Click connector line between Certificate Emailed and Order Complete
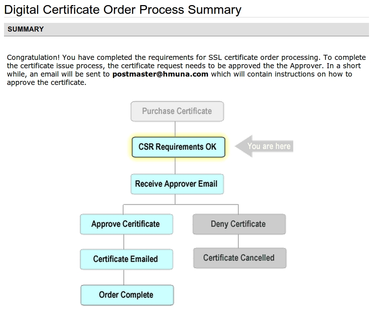Screen dimensions: 373x311 click(x=124, y=277)
